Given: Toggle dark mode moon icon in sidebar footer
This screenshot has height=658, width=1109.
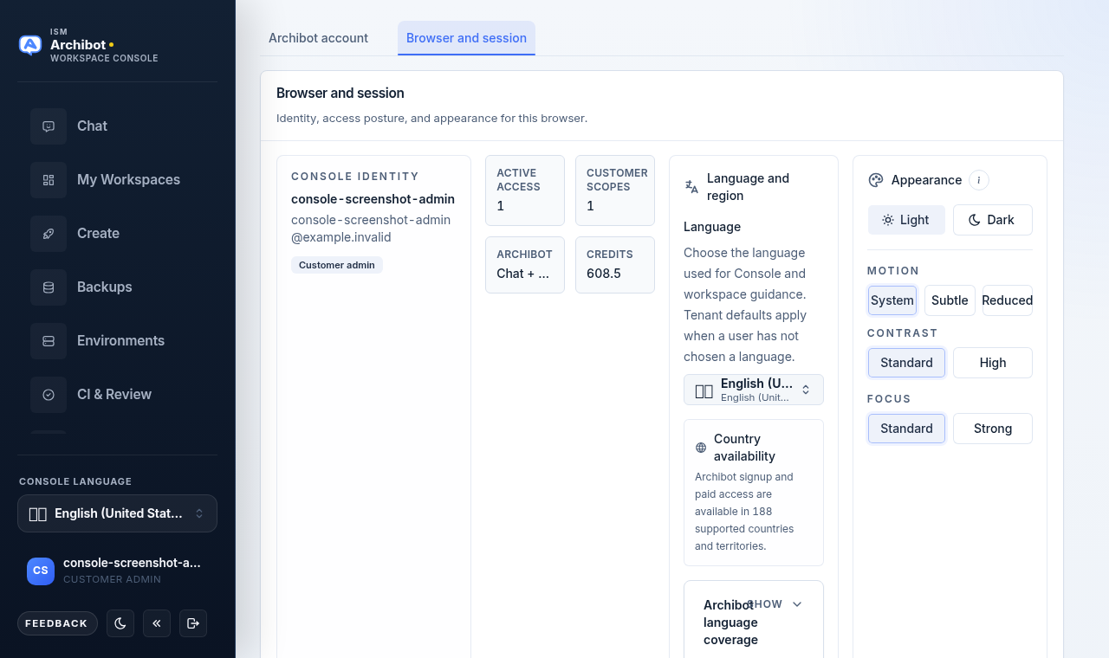Looking at the screenshot, I should (120, 623).
